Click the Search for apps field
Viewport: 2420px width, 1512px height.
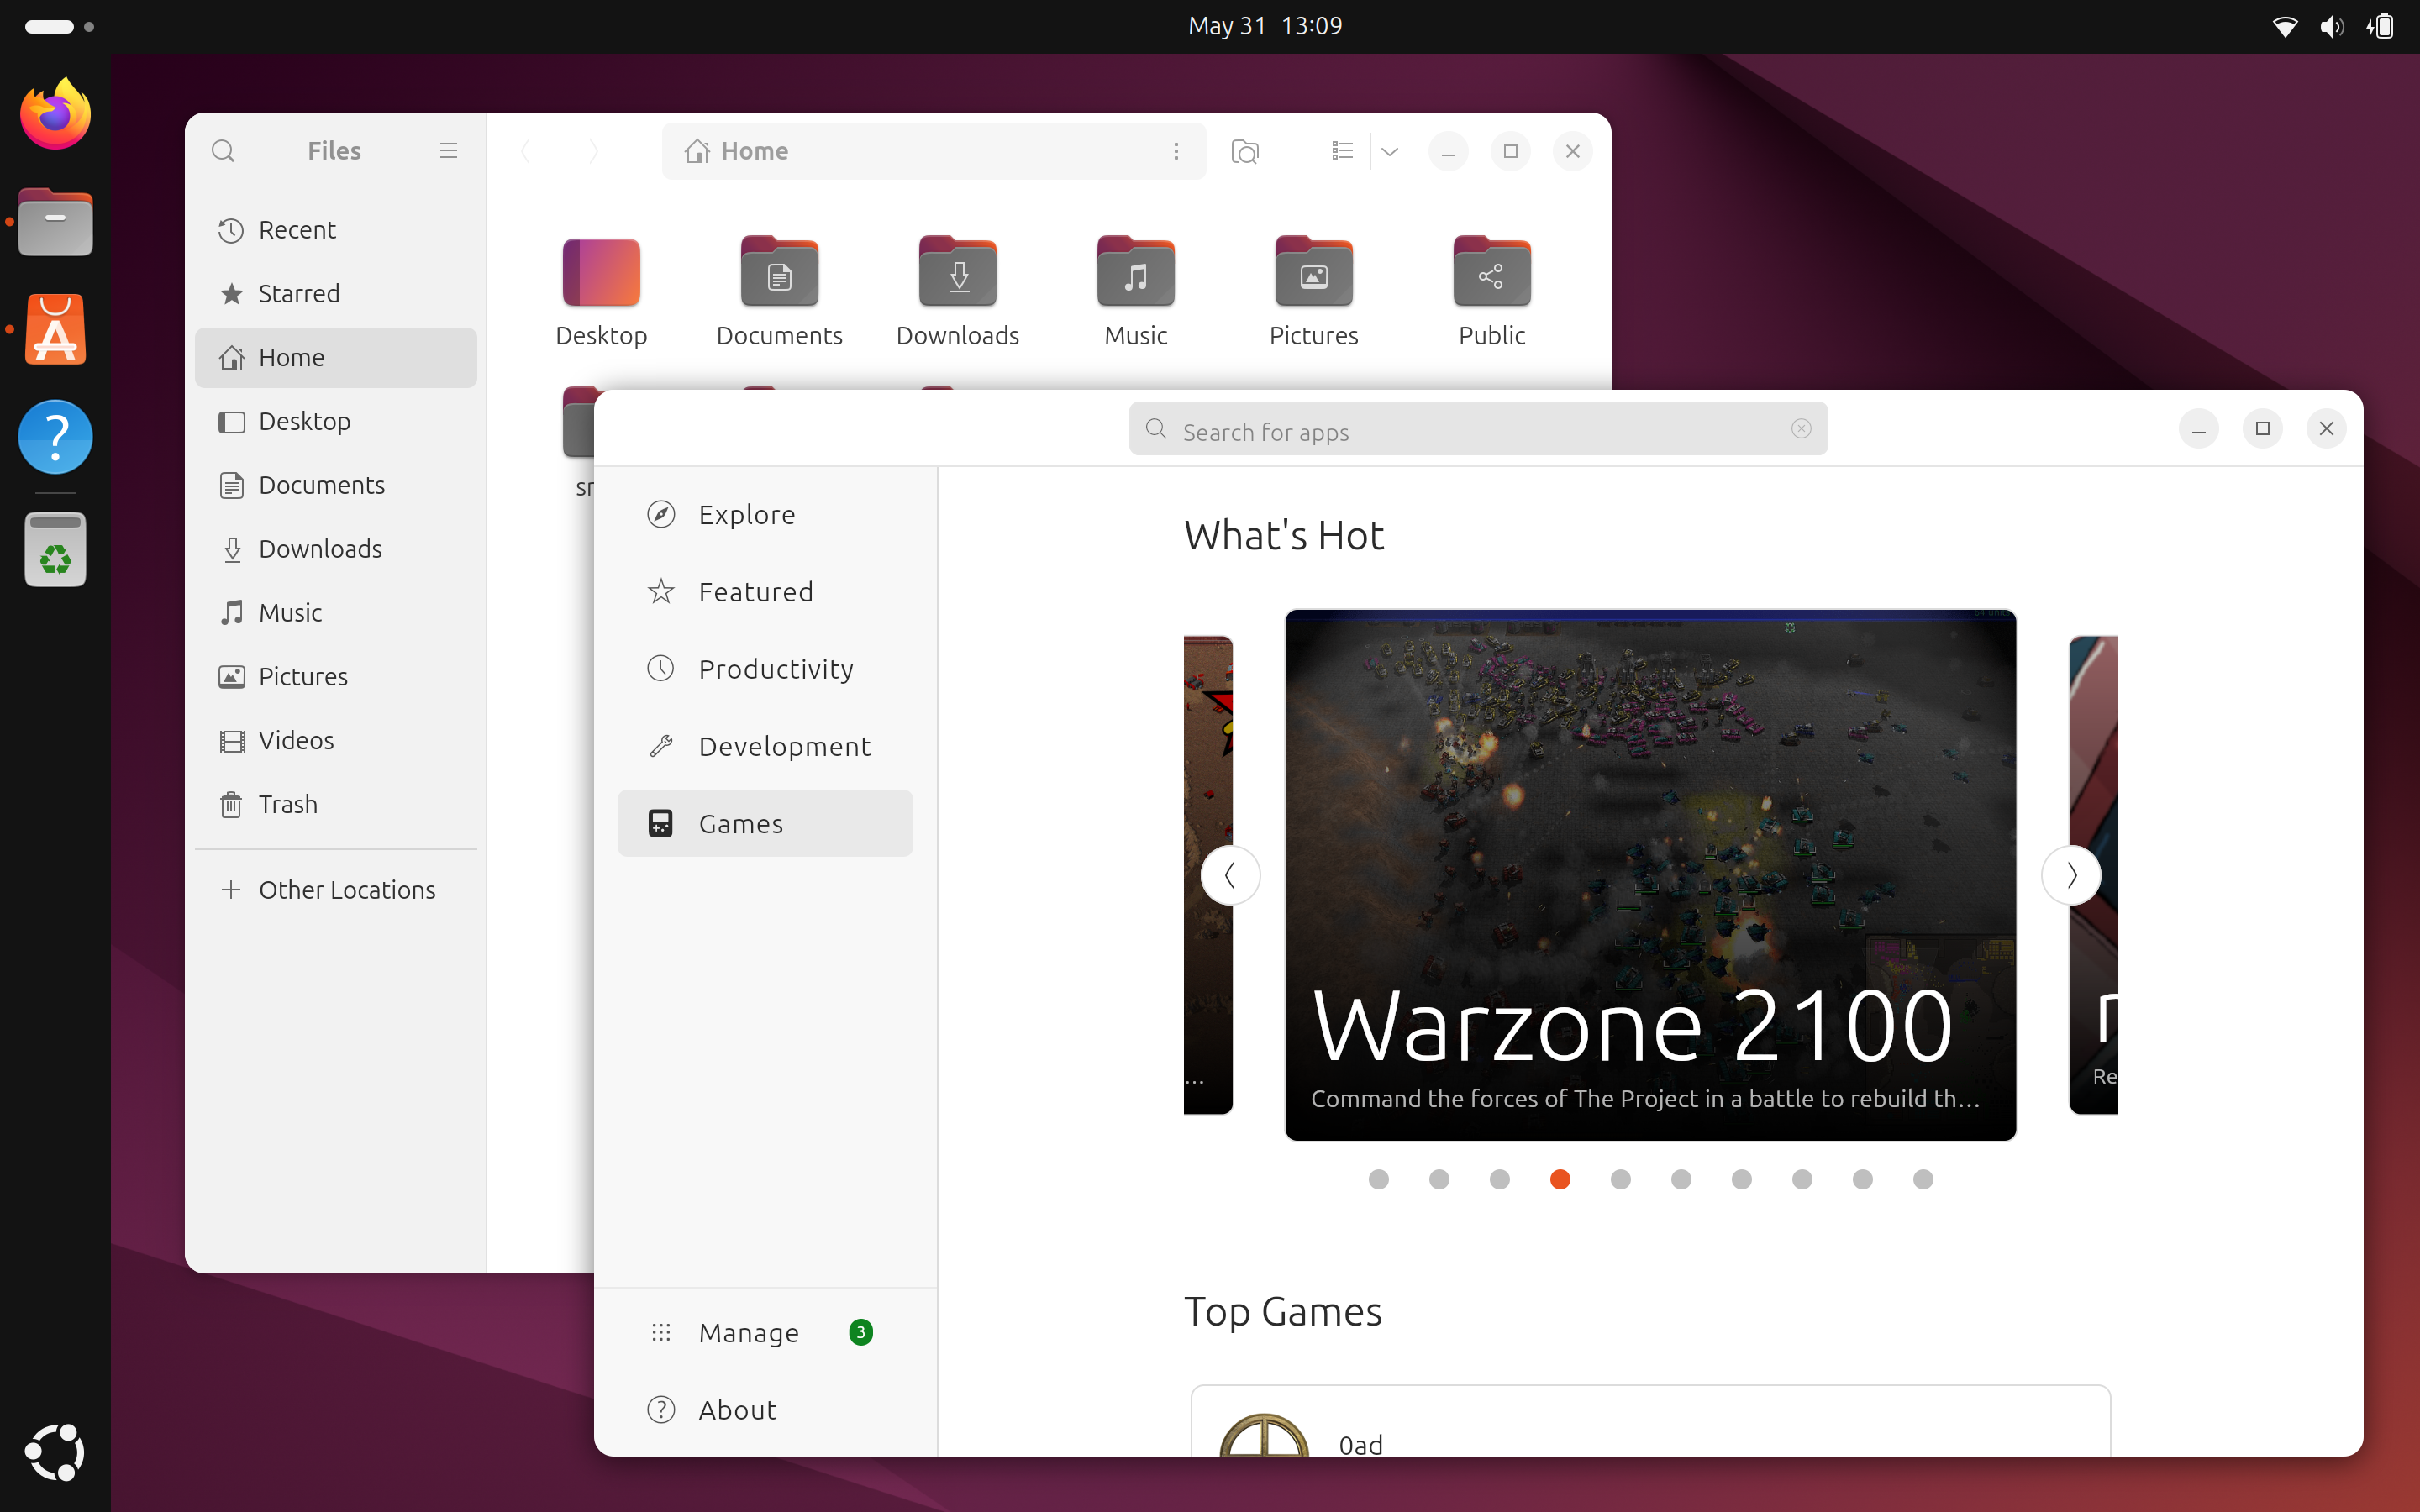[x=1478, y=429]
